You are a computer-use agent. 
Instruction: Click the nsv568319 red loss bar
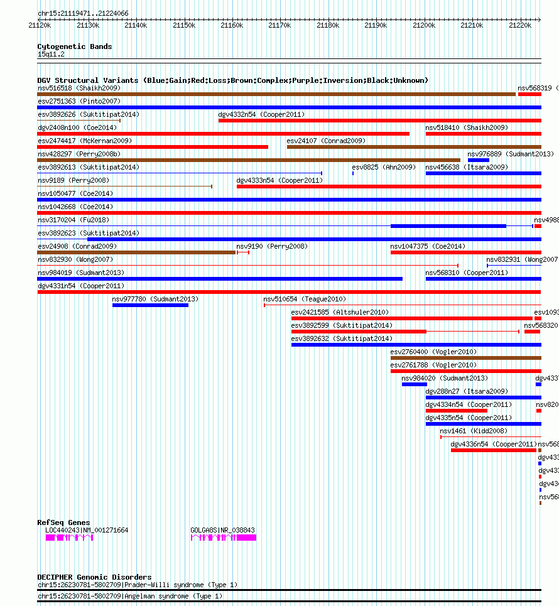tap(529, 94)
